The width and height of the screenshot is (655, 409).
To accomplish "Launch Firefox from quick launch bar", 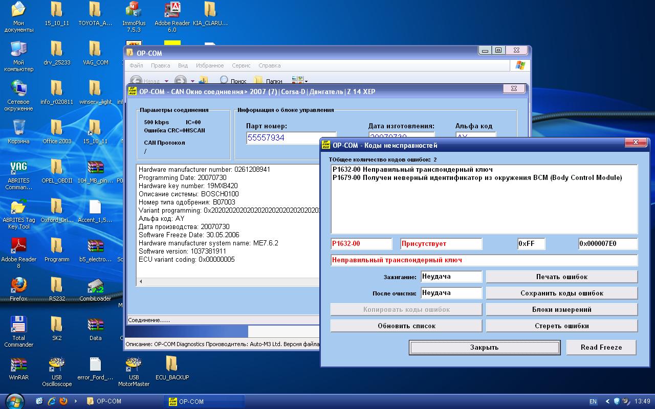I will (x=63, y=401).
